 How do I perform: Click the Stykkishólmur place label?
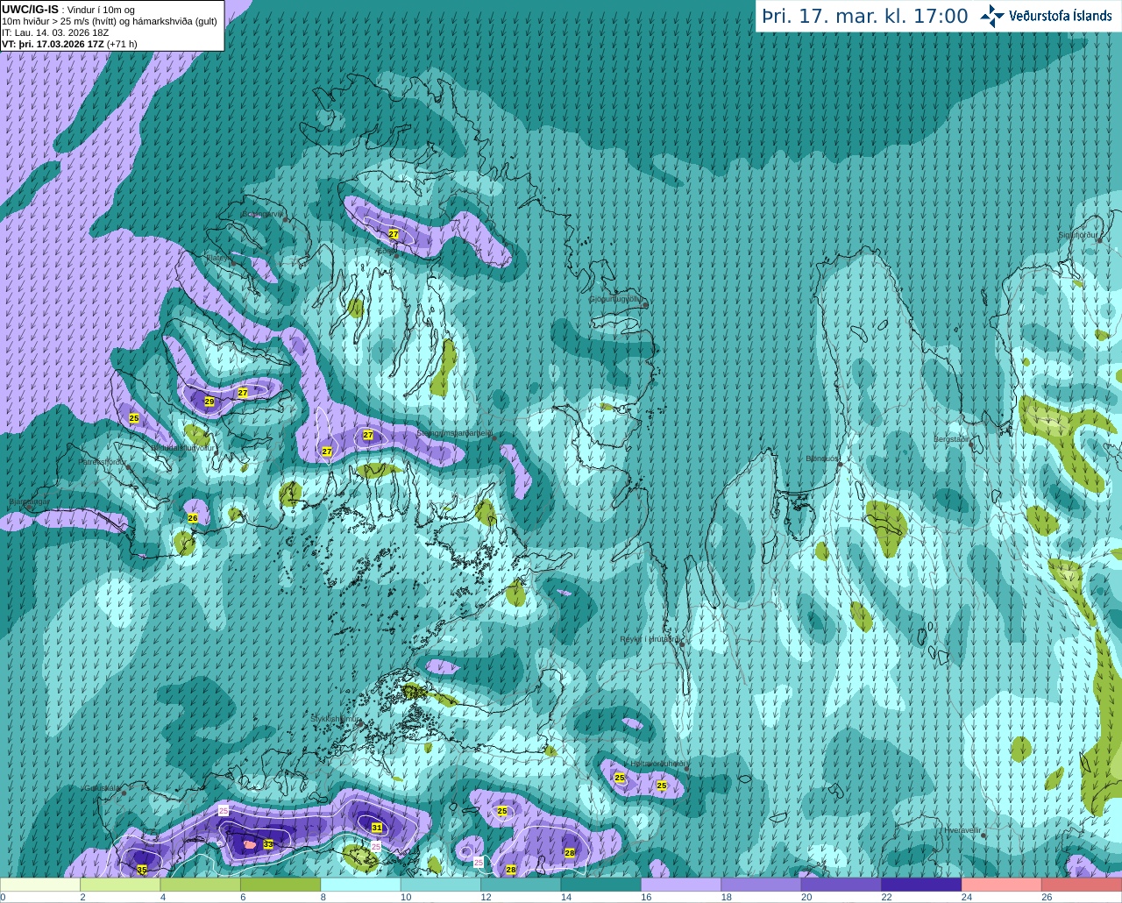coord(335,718)
